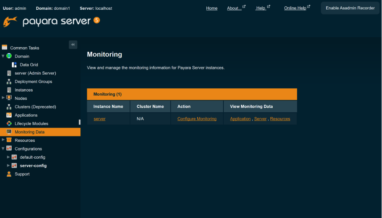The height and width of the screenshot is (218, 382).
Task: Click the Data Grid icon
Action: click(14, 65)
